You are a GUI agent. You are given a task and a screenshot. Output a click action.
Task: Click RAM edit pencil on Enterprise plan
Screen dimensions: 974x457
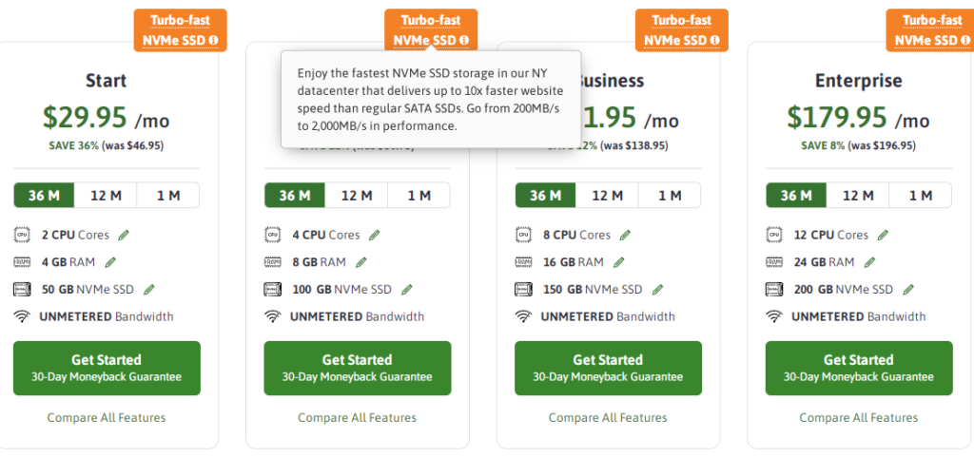(869, 262)
